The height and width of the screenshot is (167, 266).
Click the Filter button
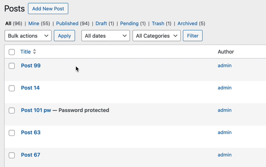(x=193, y=36)
